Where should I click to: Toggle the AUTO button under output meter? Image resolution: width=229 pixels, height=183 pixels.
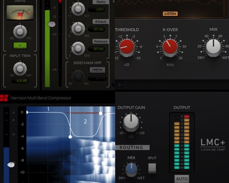click(x=182, y=179)
